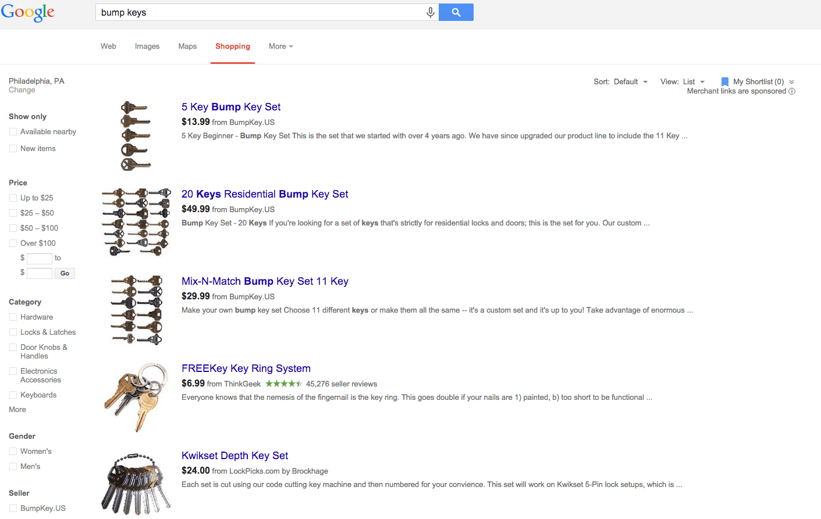The height and width of the screenshot is (519, 821).
Task: Activate voice search microphone icon
Action: pyautogui.click(x=430, y=12)
